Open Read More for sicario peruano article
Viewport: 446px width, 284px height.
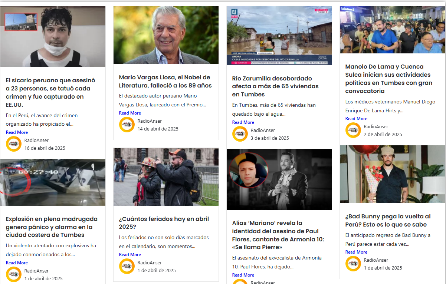17,132
